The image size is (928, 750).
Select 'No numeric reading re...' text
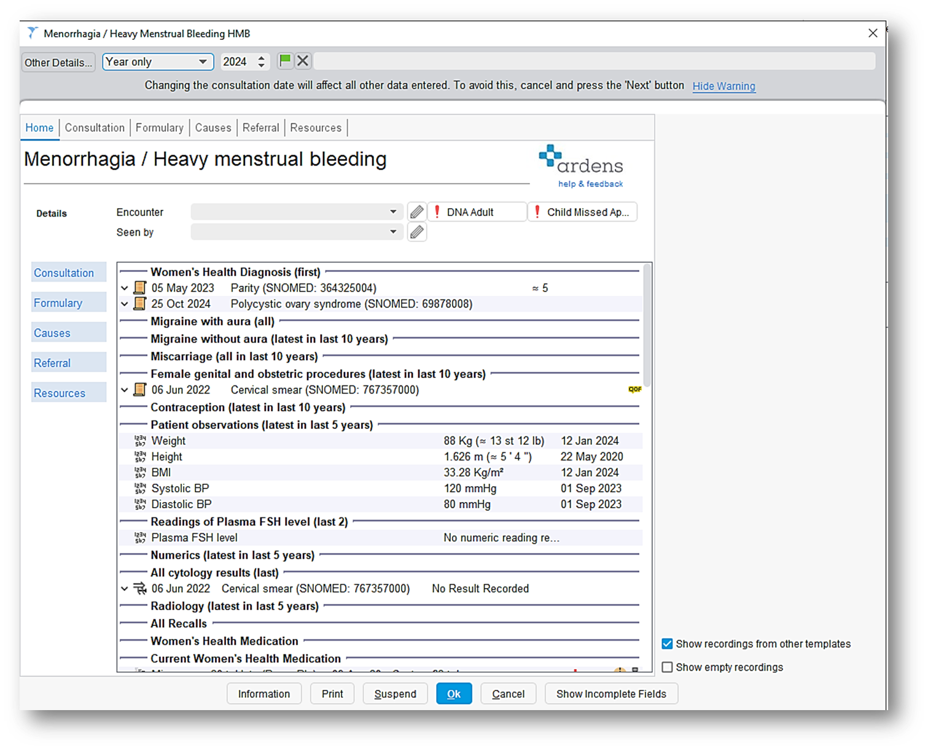[x=501, y=538]
